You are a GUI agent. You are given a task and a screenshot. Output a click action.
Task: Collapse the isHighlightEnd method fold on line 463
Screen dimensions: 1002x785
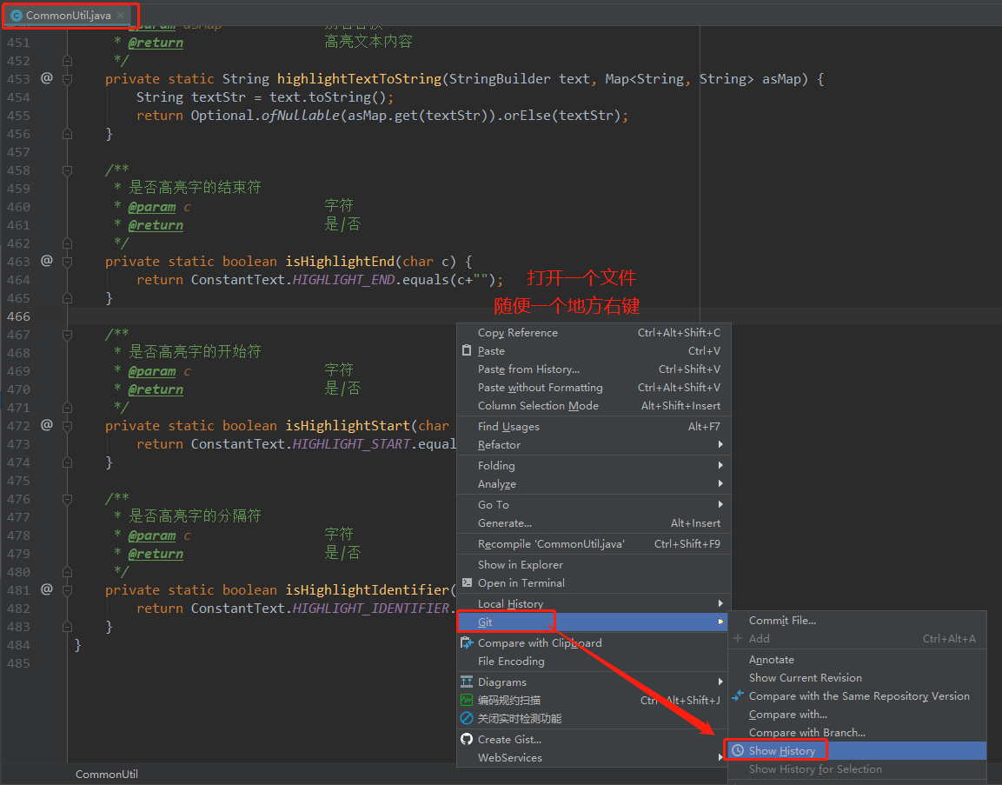click(x=67, y=262)
